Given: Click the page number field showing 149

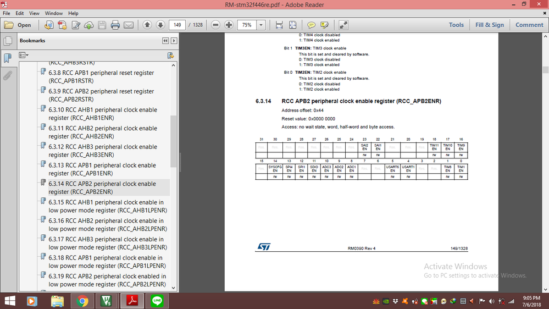Looking at the screenshot, I should pos(177,25).
